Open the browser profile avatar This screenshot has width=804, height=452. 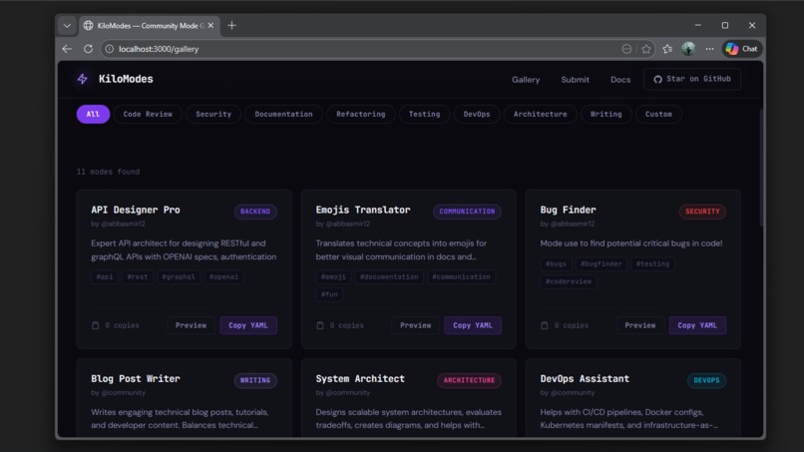click(688, 49)
